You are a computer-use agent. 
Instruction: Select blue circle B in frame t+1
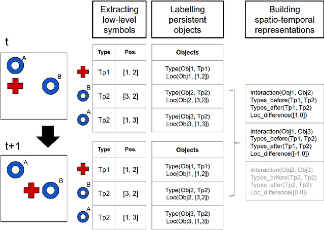[x=51, y=191]
